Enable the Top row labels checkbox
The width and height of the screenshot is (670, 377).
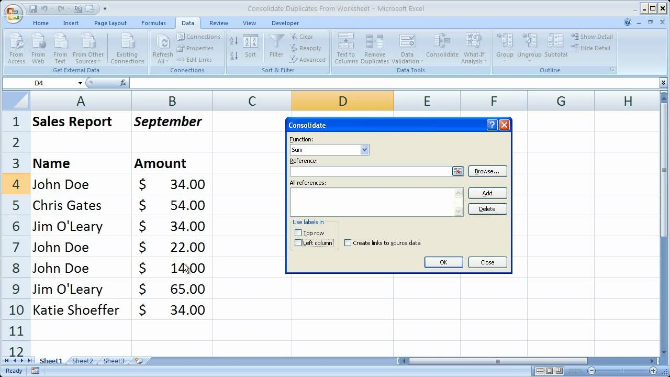pyautogui.click(x=298, y=232)
